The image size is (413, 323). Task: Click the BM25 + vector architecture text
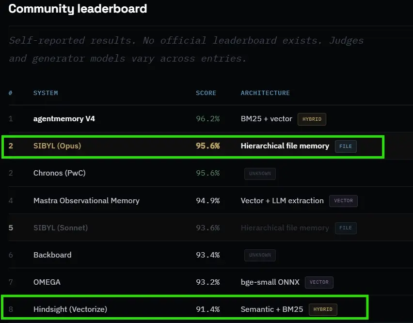(266, 119)
